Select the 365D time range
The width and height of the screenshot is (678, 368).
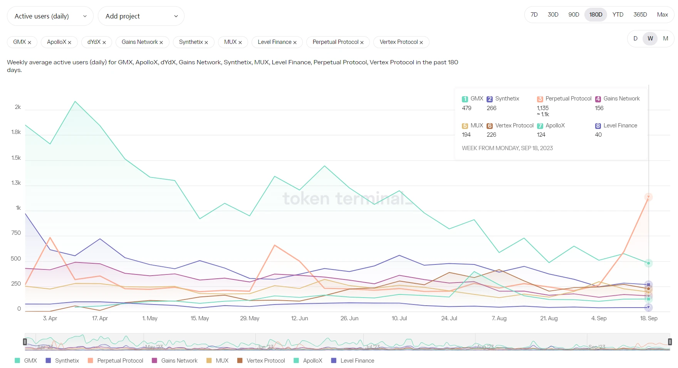click(x=640, y=15)
